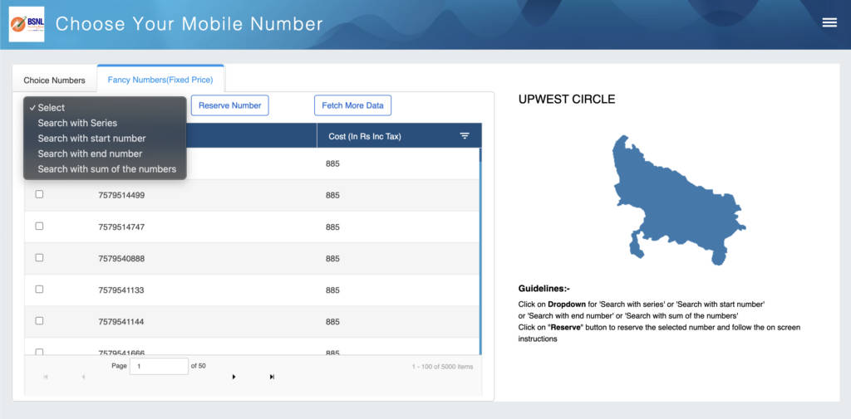The image size is (851, 419).
Task: Jump to the first page arrow
Action: coord(46,377)
